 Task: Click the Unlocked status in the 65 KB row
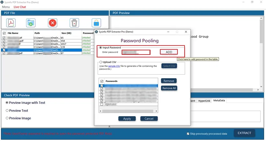[x=86, y=38]
